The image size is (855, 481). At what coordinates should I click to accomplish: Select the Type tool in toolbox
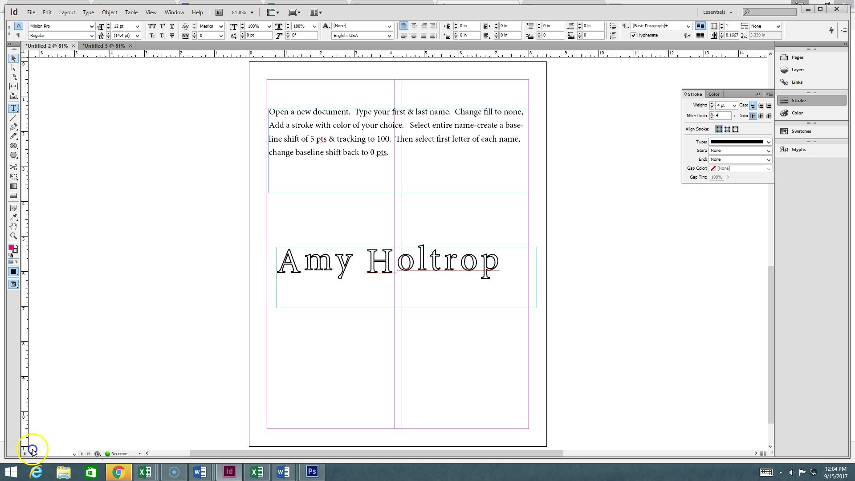pos(13,108)
